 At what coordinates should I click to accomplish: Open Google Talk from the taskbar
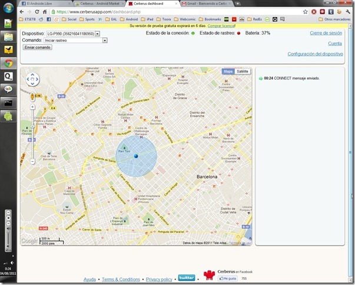(8, 90)
